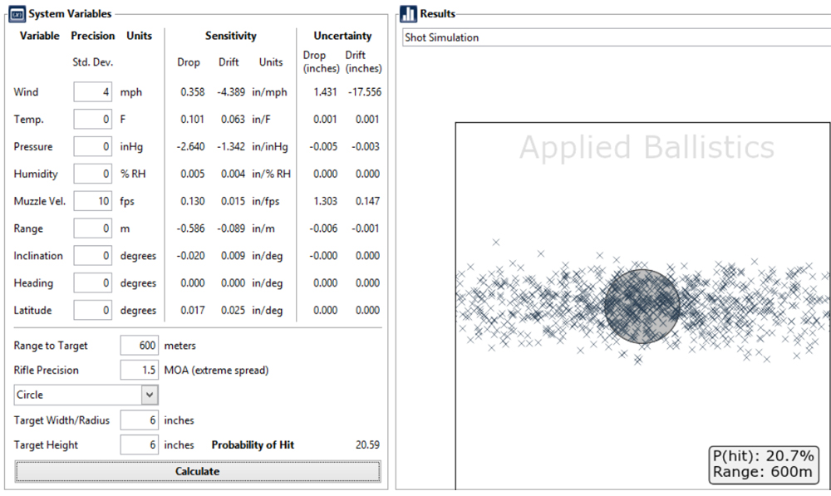Click the Wind drop sensitivity value 0.358
The height and width of the screenshot is (496, 831).
coord(193,92)
